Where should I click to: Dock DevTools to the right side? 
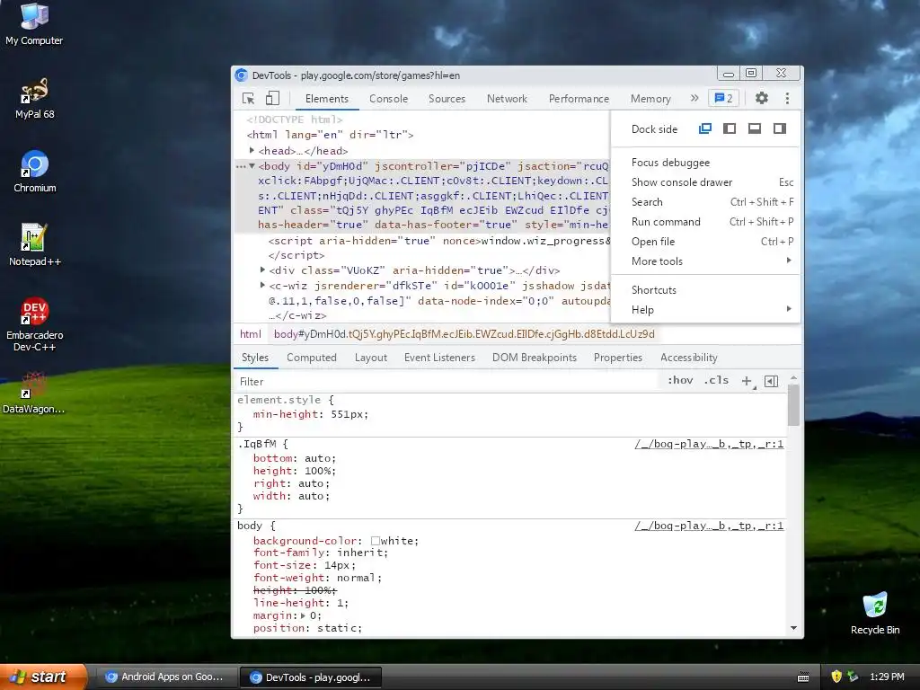780,128
